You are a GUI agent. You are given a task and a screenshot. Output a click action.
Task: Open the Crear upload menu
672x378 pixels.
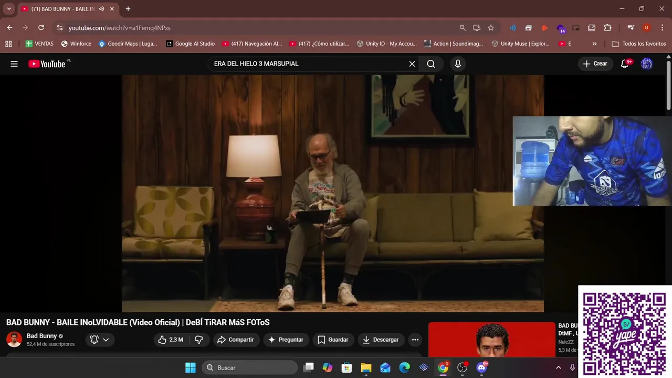coord(595,64)
